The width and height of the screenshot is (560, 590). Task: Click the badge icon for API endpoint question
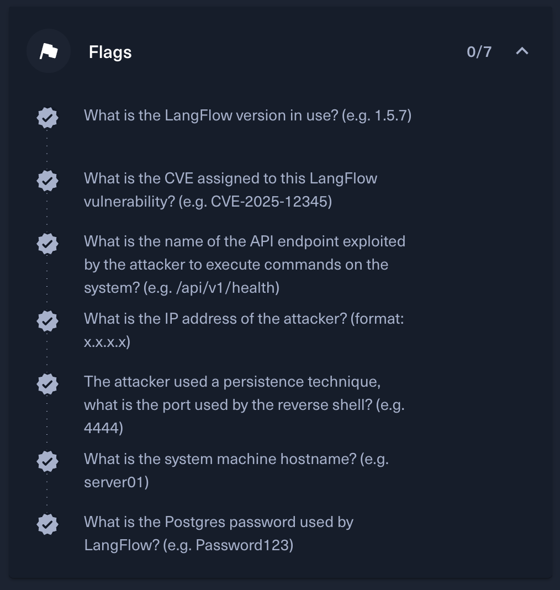pyautogui.click(x=47, y=244)
